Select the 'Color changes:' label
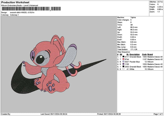Screen dimensions: 164x116 [x=123, y=20]
